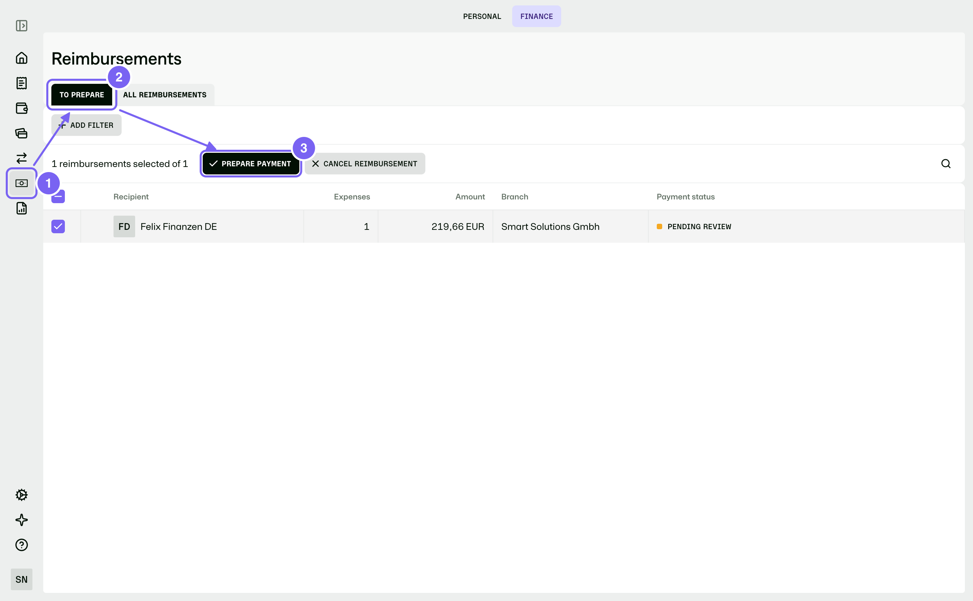
Task: Open the receipts list icon in sidebar
Action: pos(22,83)
